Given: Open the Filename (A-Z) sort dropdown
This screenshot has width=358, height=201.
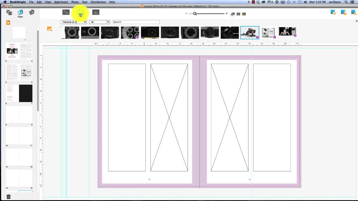Looking at the screenshot, I should coord(74,22).
